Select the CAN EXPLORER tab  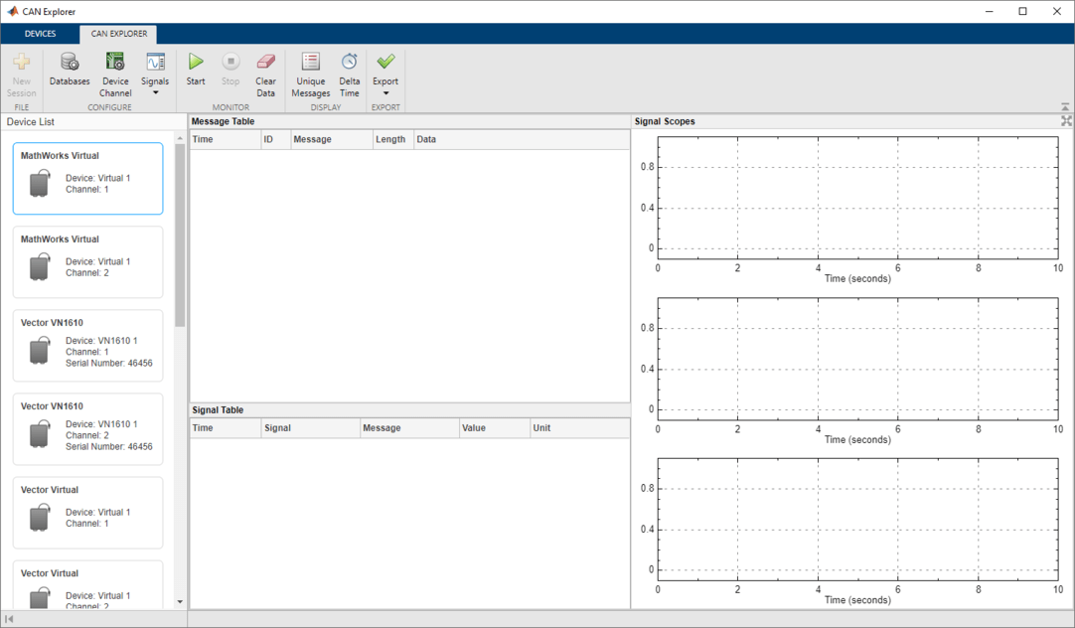tap(119, 34)
